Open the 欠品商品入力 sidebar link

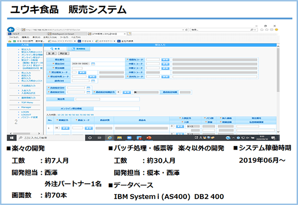coord(28,86)
